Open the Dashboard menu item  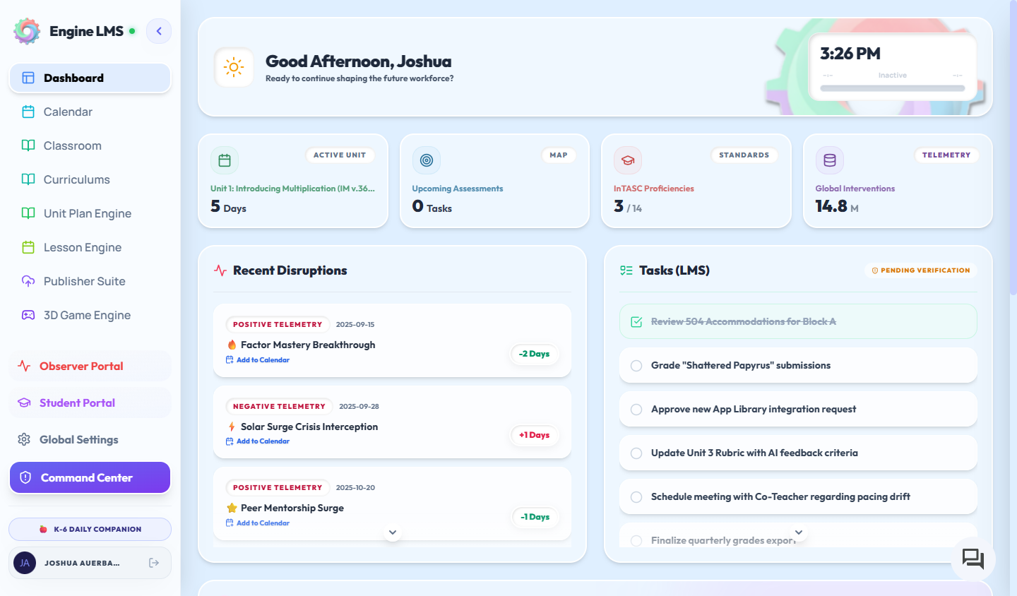coord(90,78)
